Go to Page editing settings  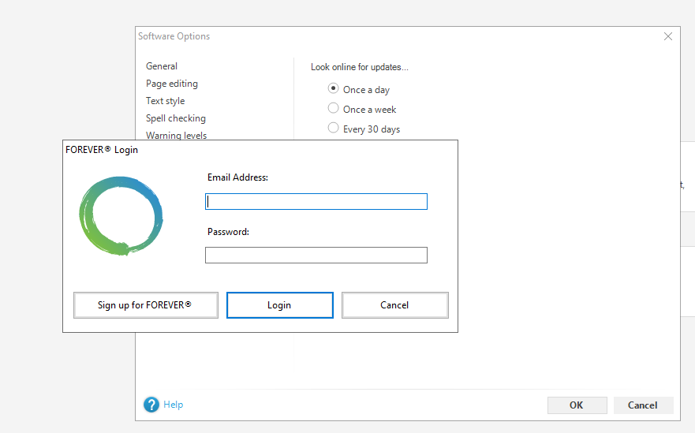point(172,84)
